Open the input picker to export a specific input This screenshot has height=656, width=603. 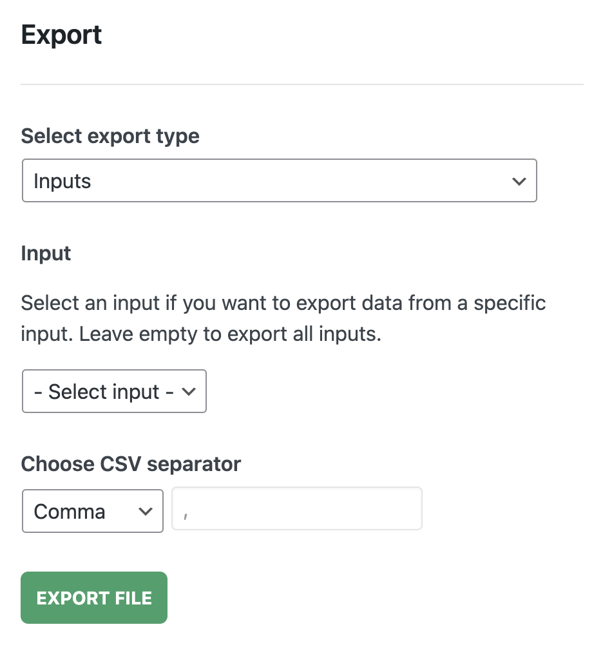pyautogui.click(x=114, y=391)
